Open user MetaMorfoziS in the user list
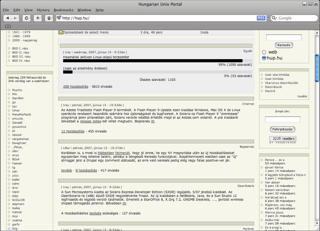Viewport: 320px width, 231px height. 22,115
